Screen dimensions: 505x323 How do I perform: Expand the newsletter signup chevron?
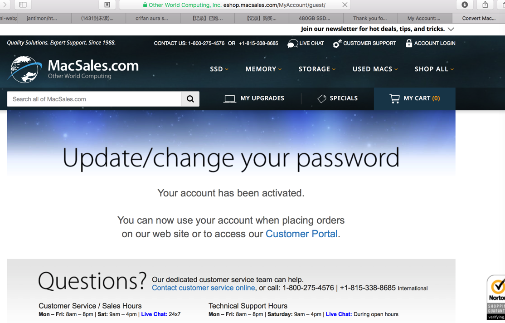(x=451, y=29)
